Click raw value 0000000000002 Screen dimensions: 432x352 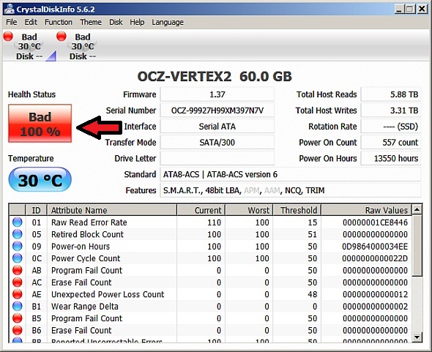pos(375,307)
